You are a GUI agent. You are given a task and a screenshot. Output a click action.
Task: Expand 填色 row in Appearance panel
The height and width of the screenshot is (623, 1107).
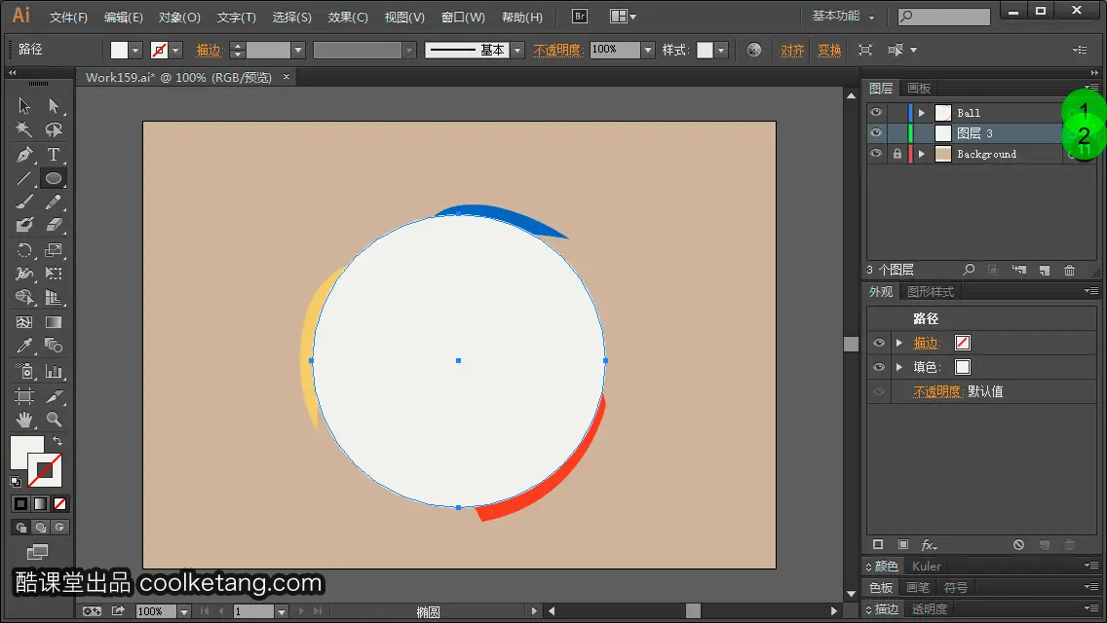[x=899, y=367]
